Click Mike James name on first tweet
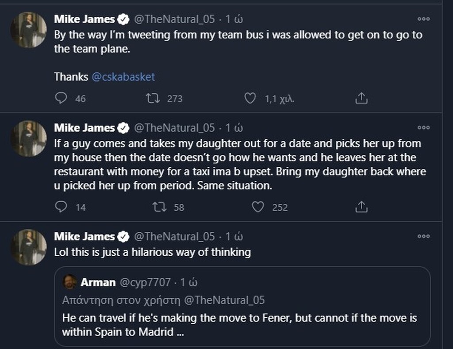The height and width of the screenshot is (349, 453). [84, 19]
